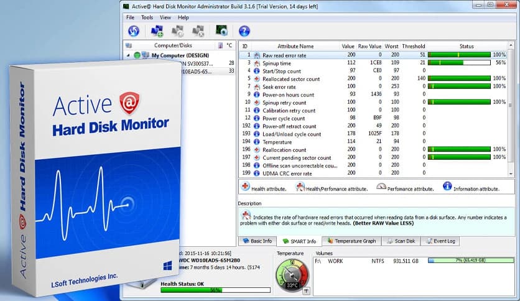520x301 pixels.
Task: Select the Power-off retract count row
Action: [373, 126]
